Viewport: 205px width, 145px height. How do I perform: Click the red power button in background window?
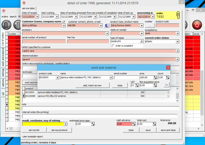[197, 25]
